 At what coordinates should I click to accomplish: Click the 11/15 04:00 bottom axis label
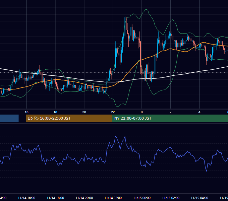point(199,198)
